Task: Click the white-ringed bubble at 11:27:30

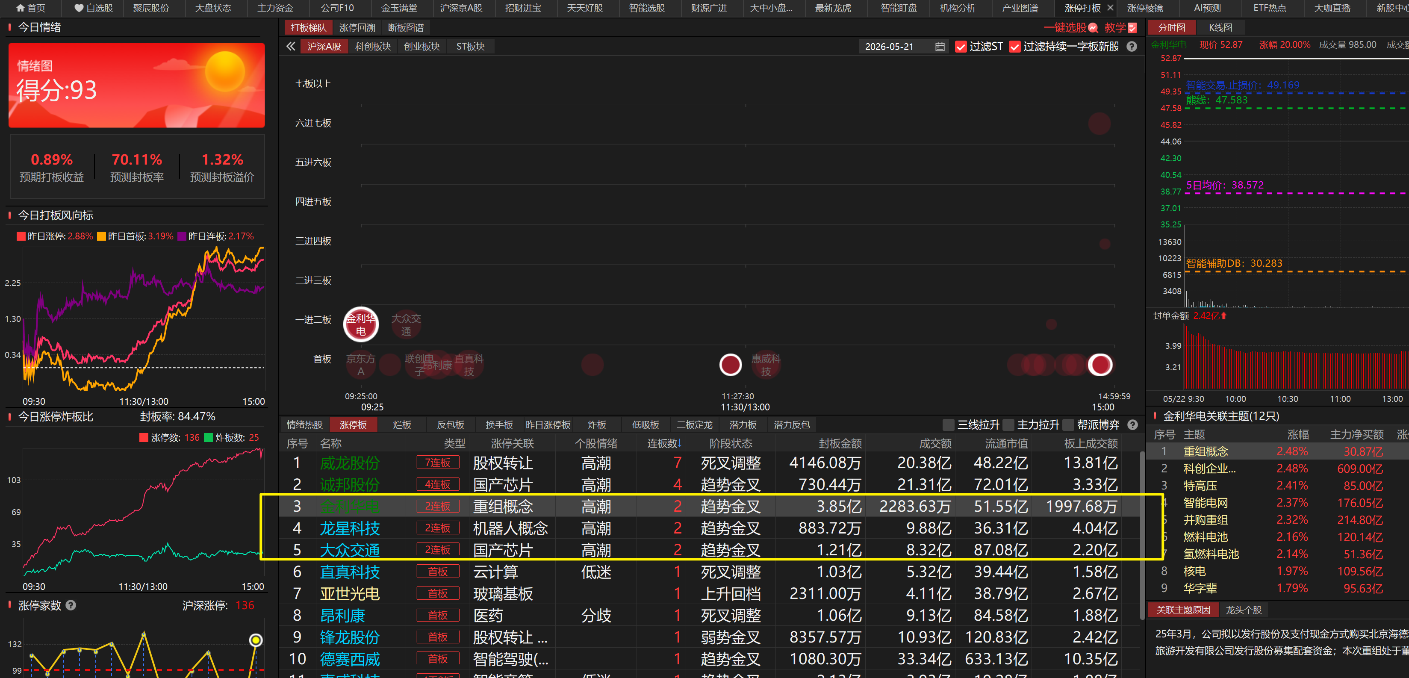Action: pyautogui.click(x=730, y=365)
